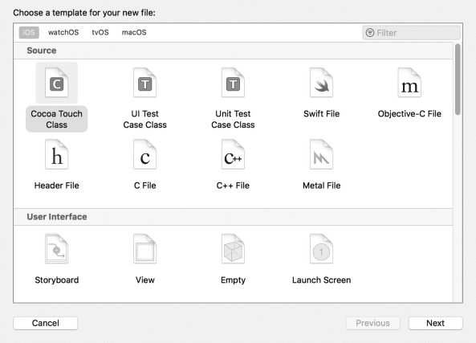Switch to the watchOS tab
The height and width of the screenshot is (343, 476).
click(63, 32)
